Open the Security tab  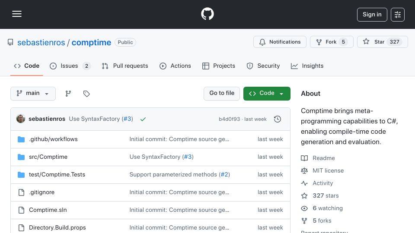pyautogui.click(x=263, y=66)
